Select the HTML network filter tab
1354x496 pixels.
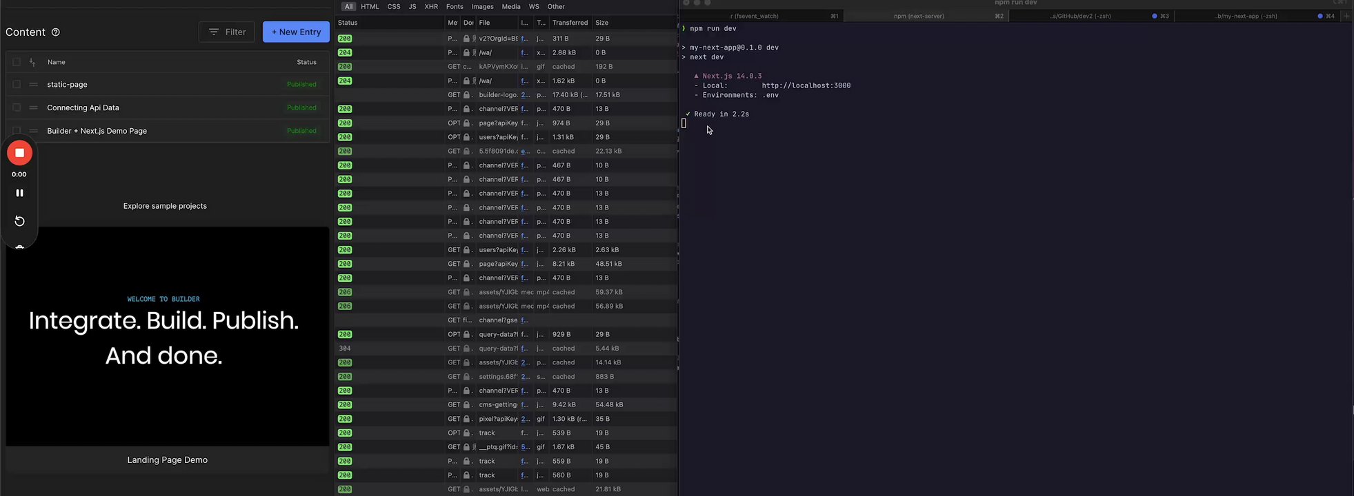click(x=370, y=6)
